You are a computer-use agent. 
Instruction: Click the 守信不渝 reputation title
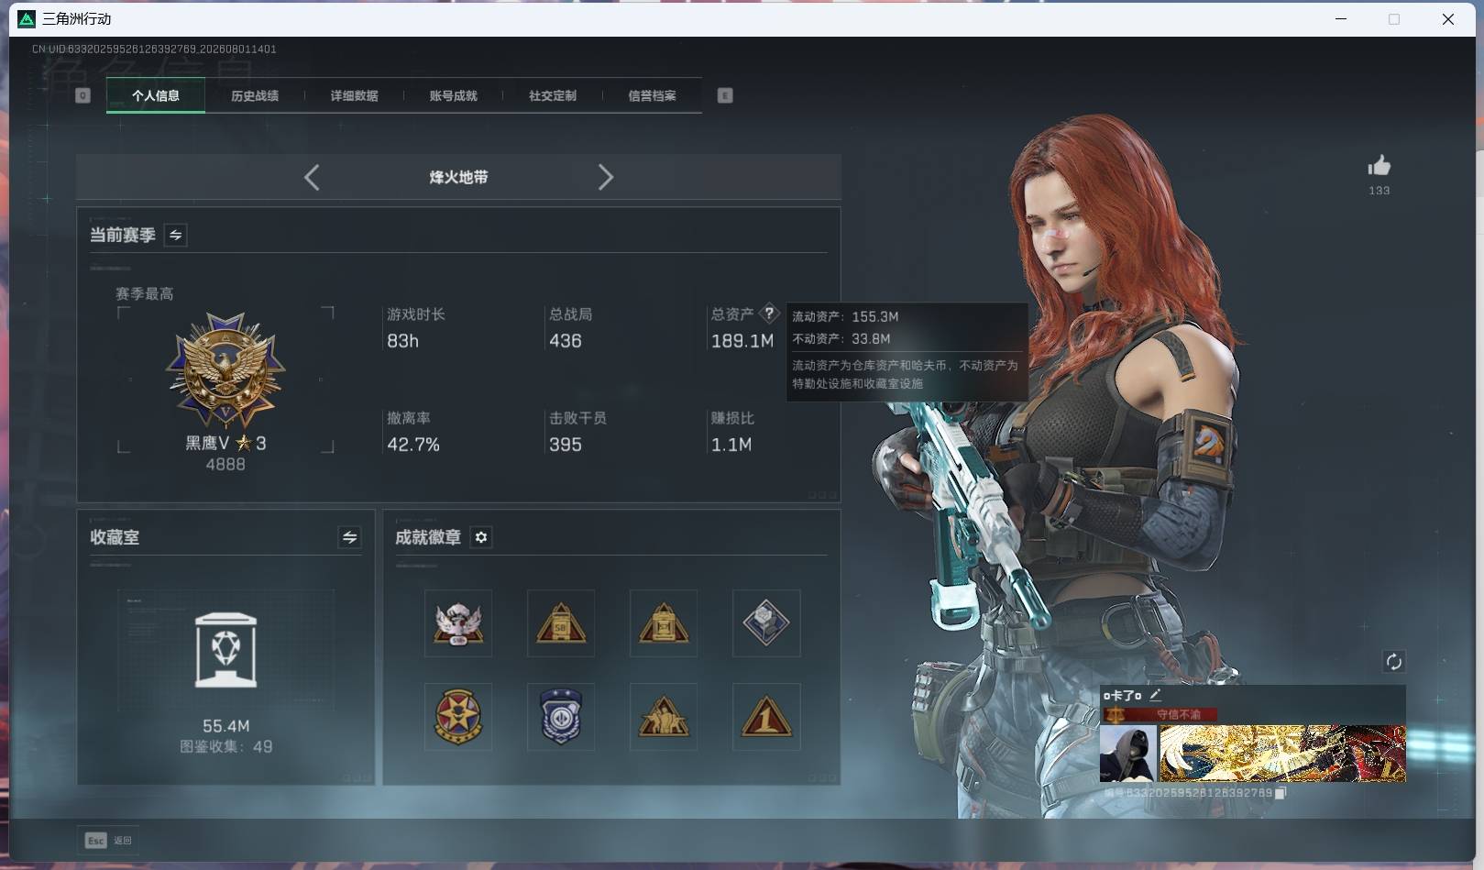(x=1179, y=714)
